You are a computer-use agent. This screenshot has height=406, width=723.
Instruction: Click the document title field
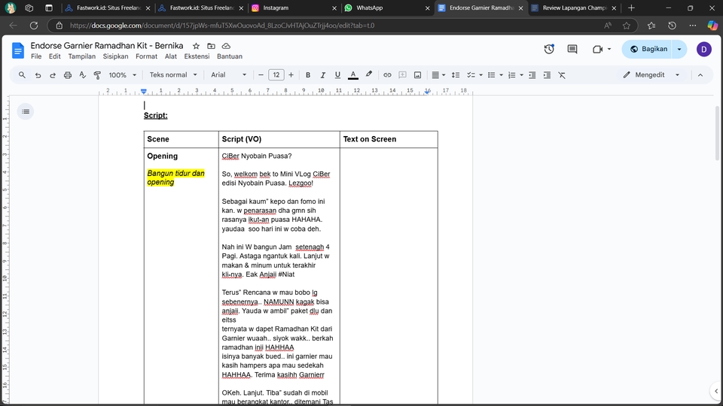[x=107, y=46]
